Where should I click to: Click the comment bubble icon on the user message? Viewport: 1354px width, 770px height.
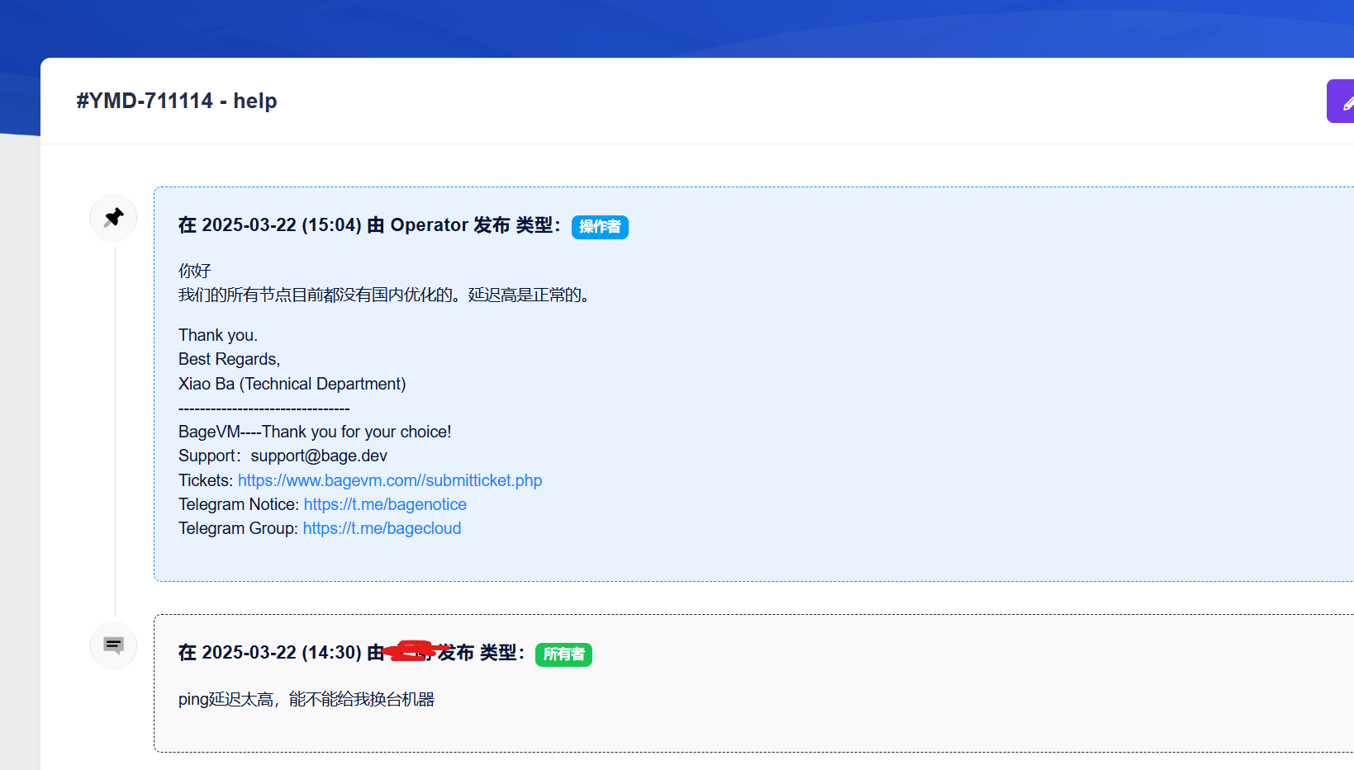[x=113, y=645]
